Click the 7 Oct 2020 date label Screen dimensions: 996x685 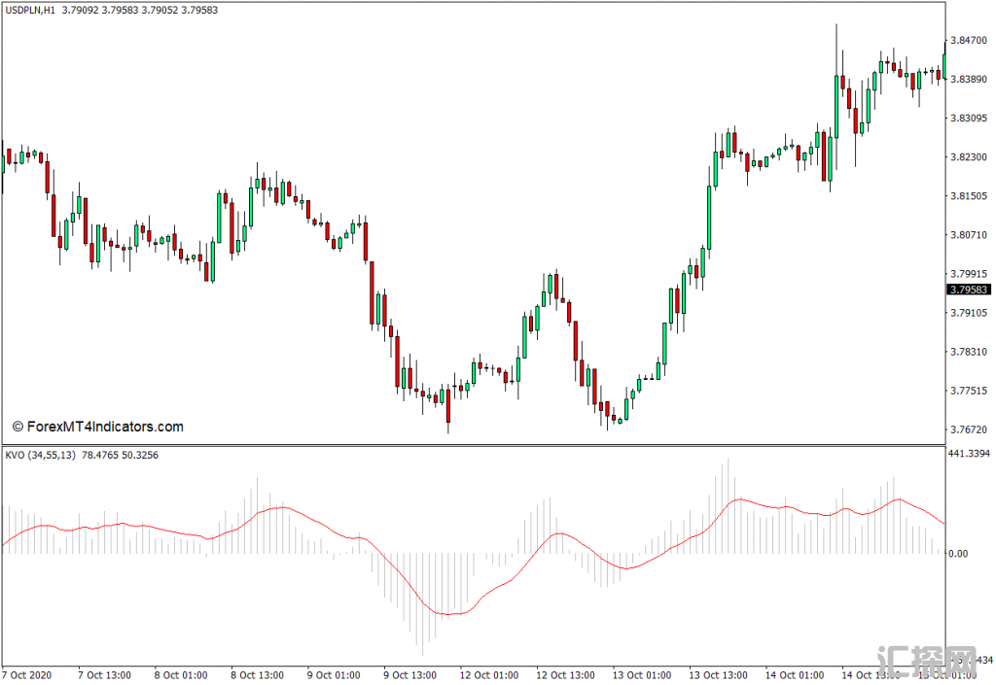[26, 675]
